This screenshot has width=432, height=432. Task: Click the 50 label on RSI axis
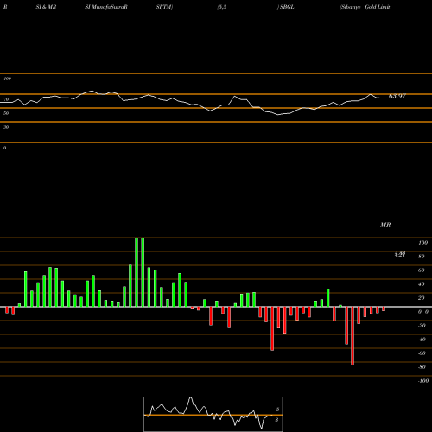6,113
